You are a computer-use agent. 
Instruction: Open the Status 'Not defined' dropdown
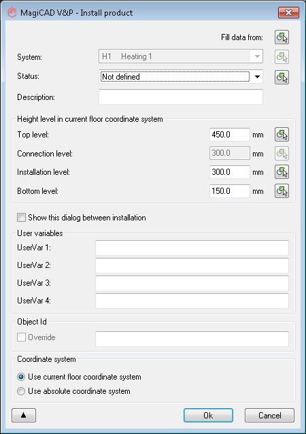181,77
